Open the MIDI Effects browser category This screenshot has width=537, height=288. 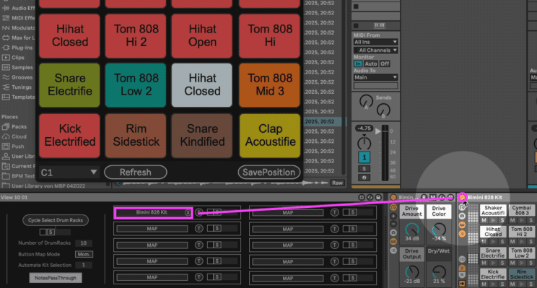pyautogui.click(x=19, y=18)
